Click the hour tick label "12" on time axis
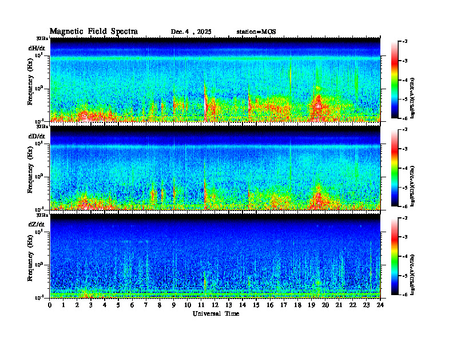453x350 pixels. (x=214, y=305)
